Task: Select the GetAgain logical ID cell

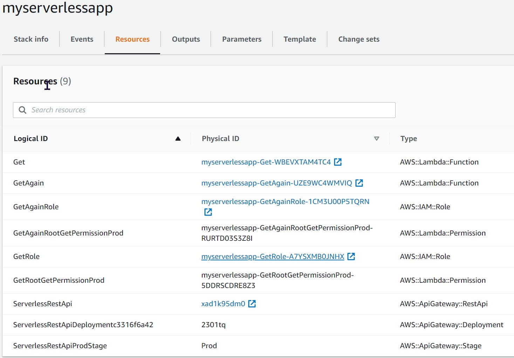Action: [28, 183]
